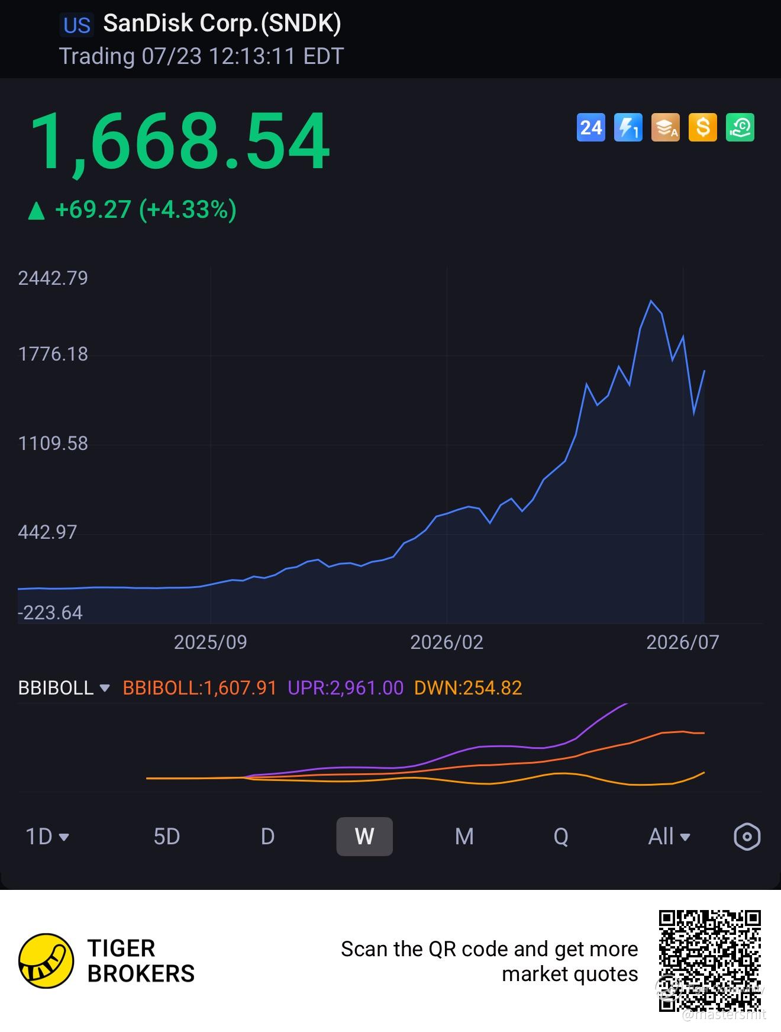Open chart settings hexagon icon
The width and height of the screenshot is (781, 1032).
747,837
